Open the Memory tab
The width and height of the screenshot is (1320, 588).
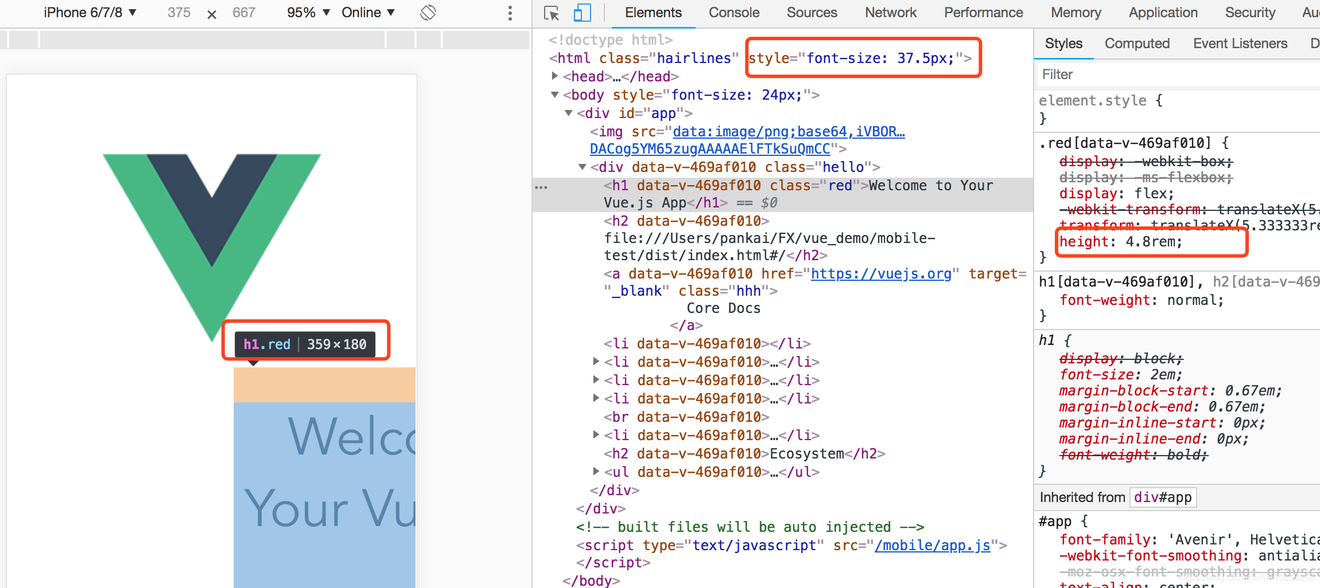[x=1076, y=13]
